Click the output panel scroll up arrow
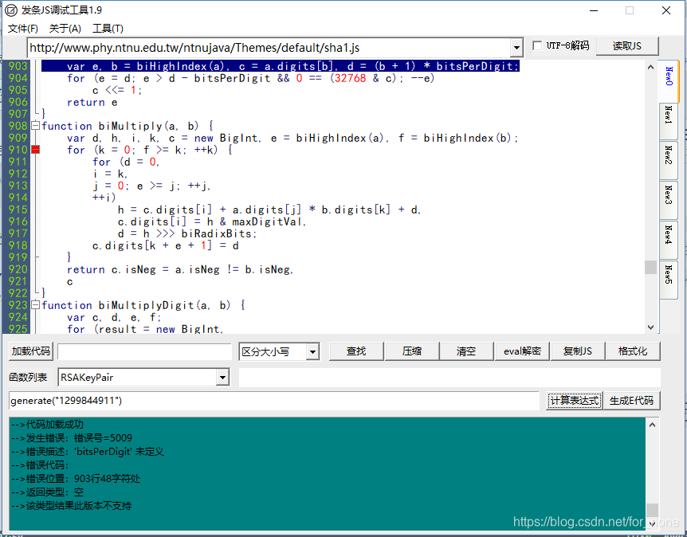 pyautogui.click(x=653, y=425)
